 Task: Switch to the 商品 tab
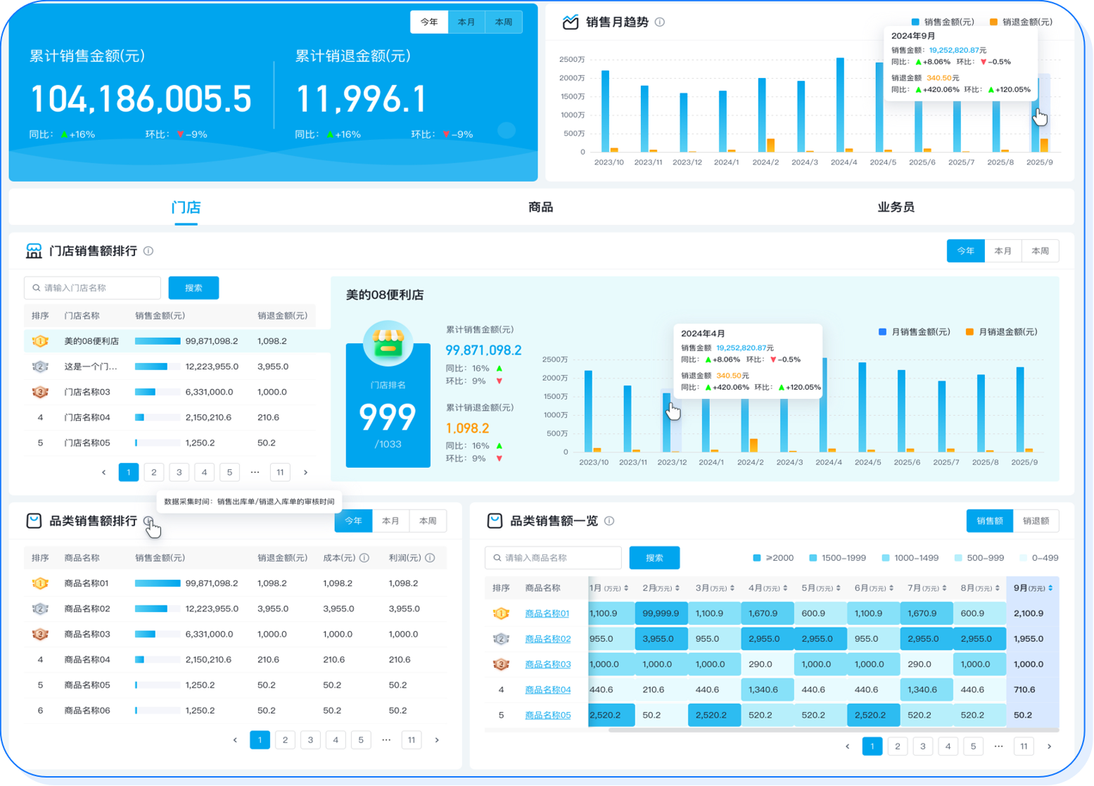tap(540, 207)
